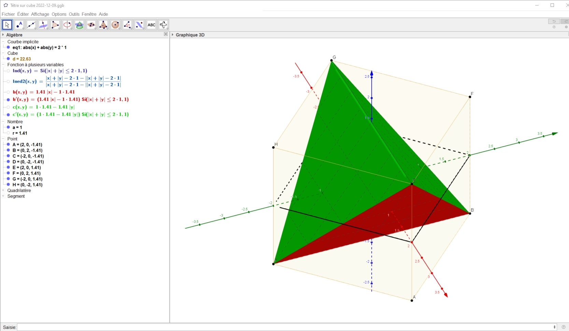Viewport: 569px width, 331px height.
Task: Select point B in the 3D view
Action: 470,213
